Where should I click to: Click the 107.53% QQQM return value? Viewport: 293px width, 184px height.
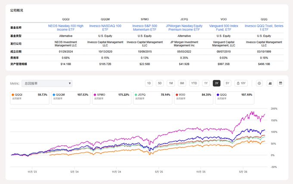[x=83, y=95]
